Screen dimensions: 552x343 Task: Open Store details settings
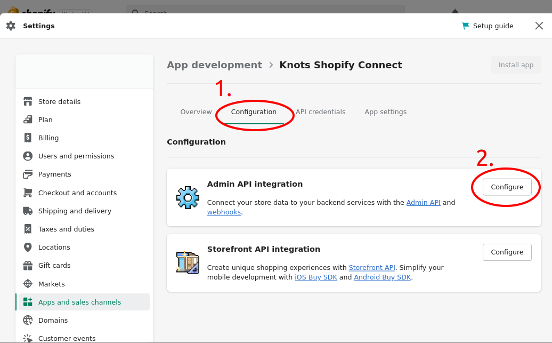point(85,101)
